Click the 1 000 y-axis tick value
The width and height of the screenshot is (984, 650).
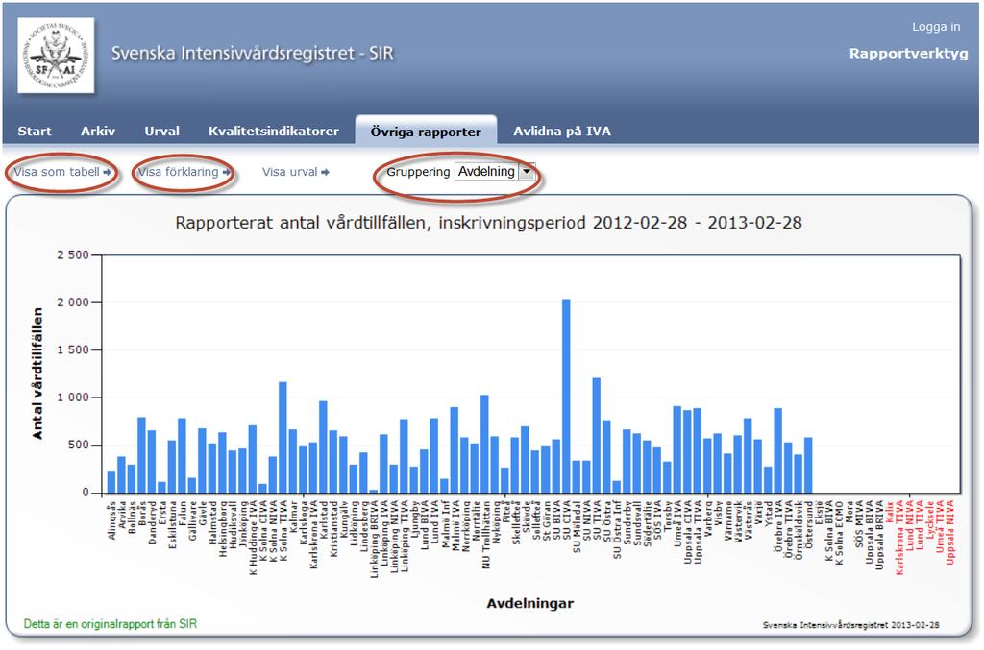73,397
